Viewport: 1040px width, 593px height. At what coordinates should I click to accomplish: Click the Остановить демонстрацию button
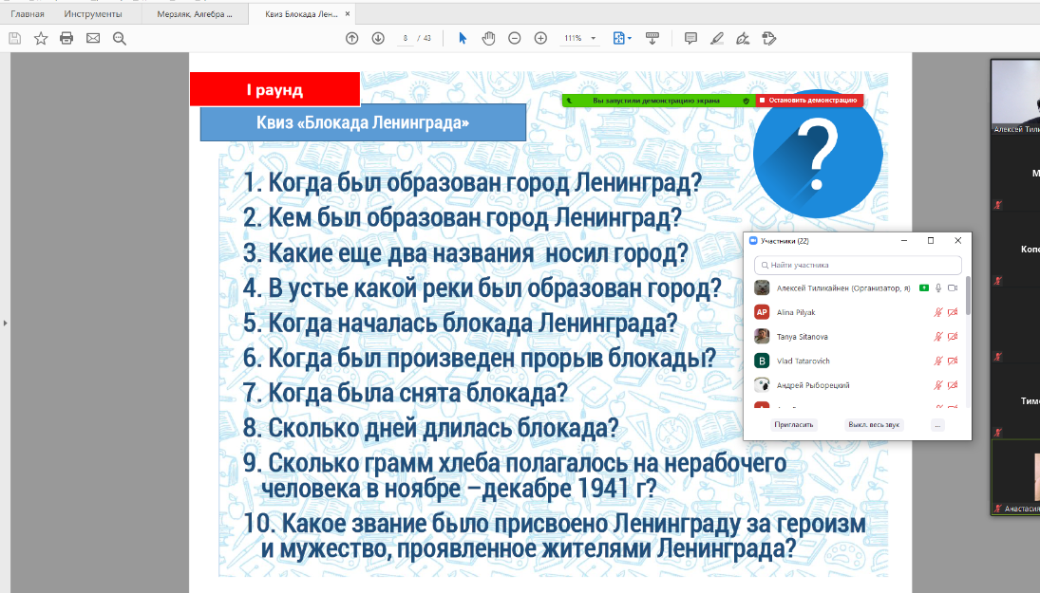click(809, 100)
